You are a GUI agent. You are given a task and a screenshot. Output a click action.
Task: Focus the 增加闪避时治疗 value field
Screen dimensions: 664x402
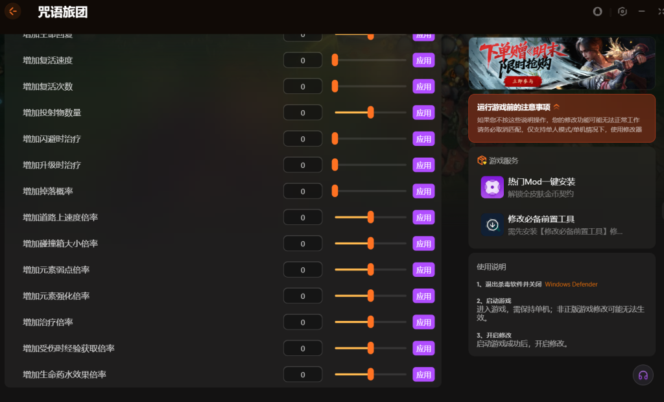[303, 139]
